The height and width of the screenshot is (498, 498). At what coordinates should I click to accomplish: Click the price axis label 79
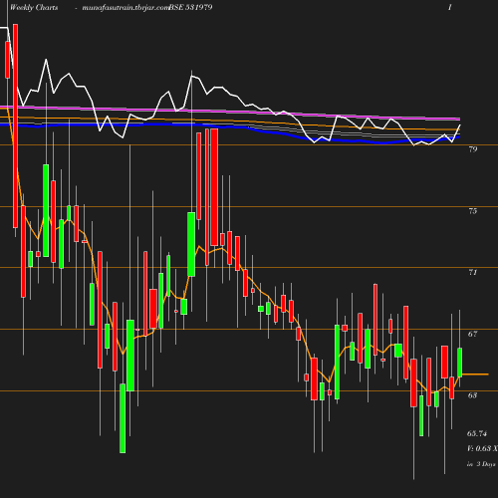(x=473, y=149)
